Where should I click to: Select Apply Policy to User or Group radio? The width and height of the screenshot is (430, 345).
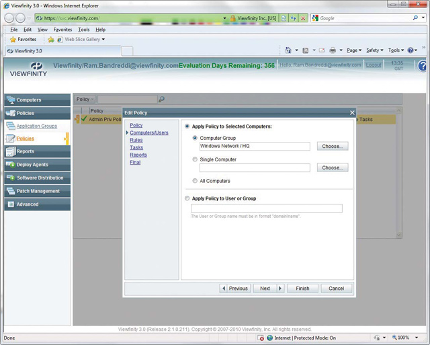point(187,198)
